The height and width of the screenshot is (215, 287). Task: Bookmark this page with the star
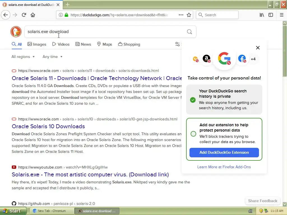pos(189,15)
